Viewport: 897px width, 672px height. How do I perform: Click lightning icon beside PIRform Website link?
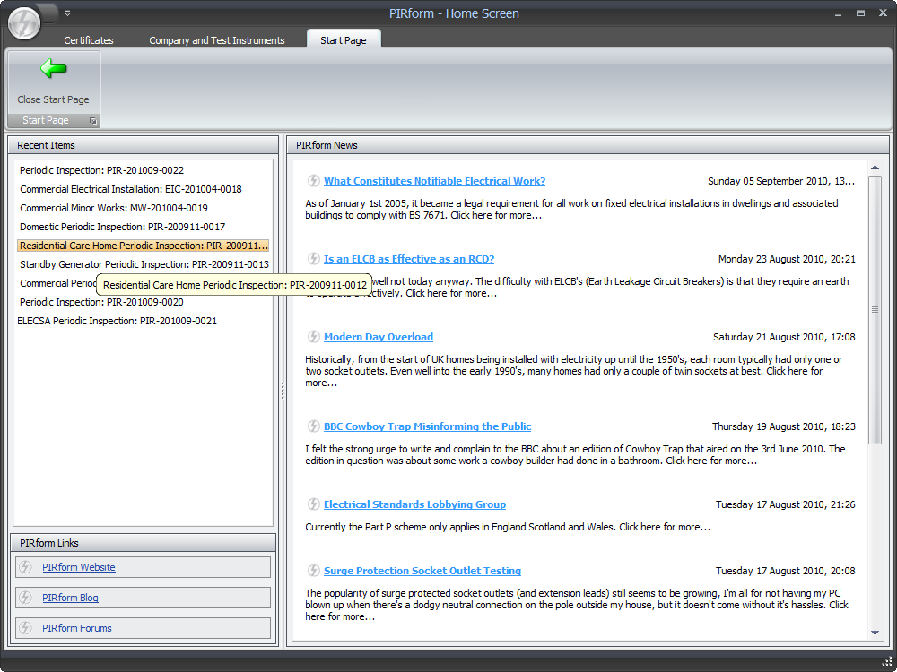(26, 567)
